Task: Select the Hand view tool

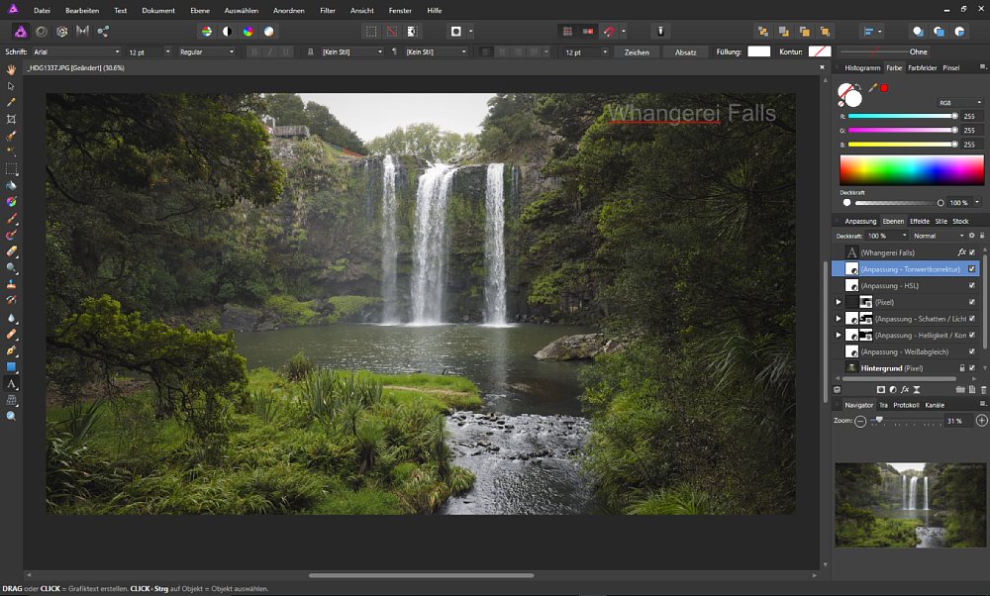Action: 11,69
